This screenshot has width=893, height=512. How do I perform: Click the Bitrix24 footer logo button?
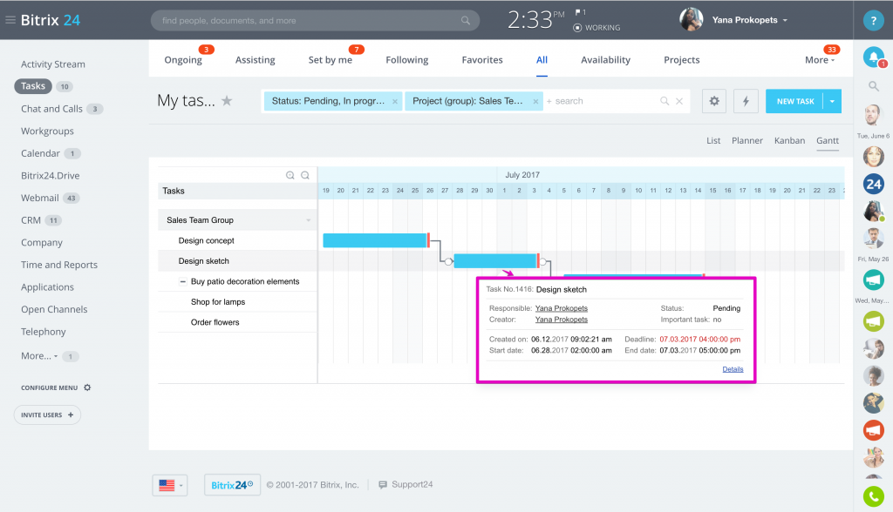point(232,485)
